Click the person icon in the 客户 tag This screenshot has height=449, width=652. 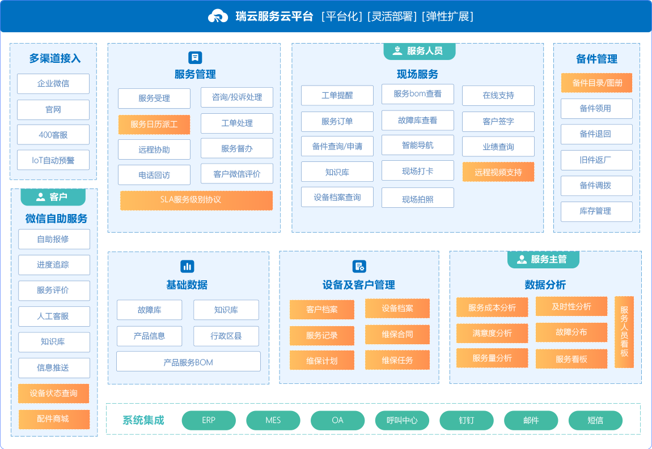(40, 197)
